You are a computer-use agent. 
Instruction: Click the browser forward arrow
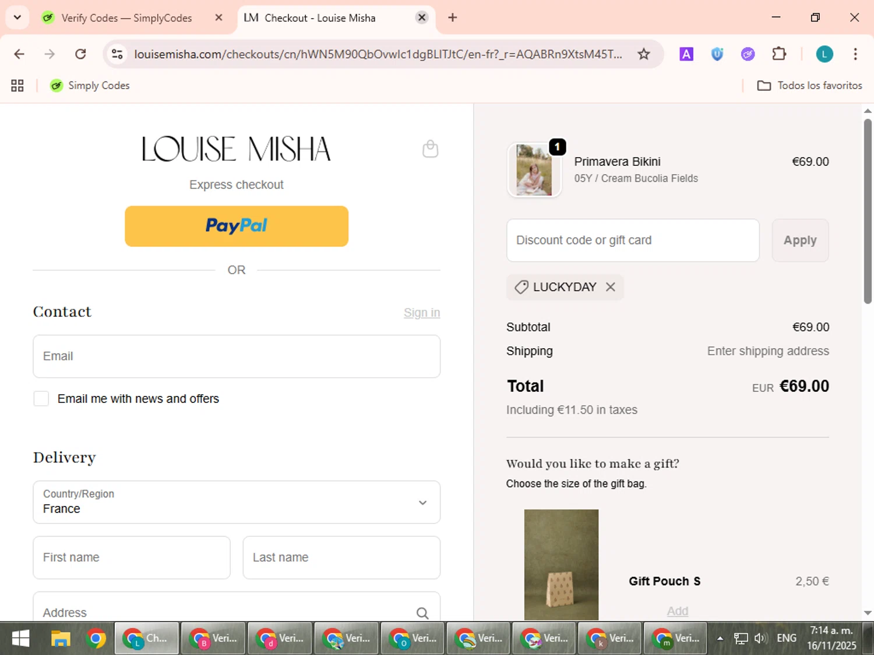50,54
